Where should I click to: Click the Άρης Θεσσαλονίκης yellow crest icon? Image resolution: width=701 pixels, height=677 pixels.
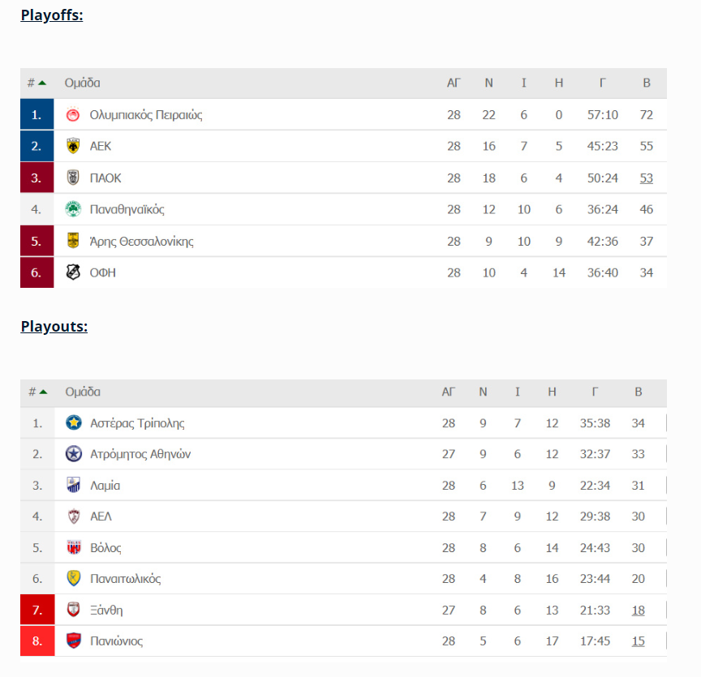pyautogui.click(x=73, y=242)
